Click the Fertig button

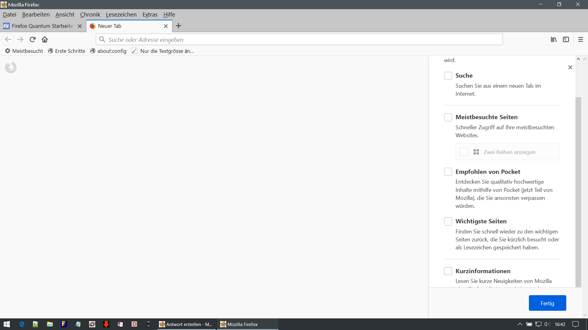click(547, 303)
